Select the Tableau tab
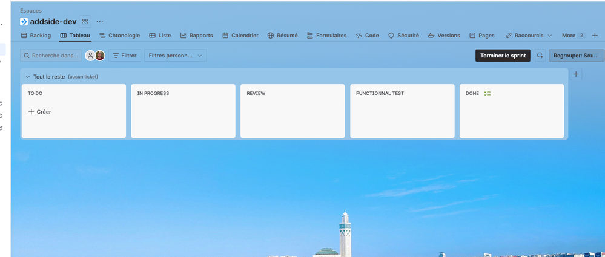This screenshot has width=605, height=257. pos(75,36)
